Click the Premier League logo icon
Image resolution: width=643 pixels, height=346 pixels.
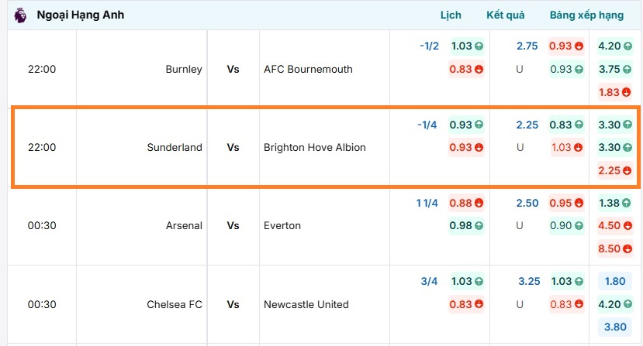(19, 15)
